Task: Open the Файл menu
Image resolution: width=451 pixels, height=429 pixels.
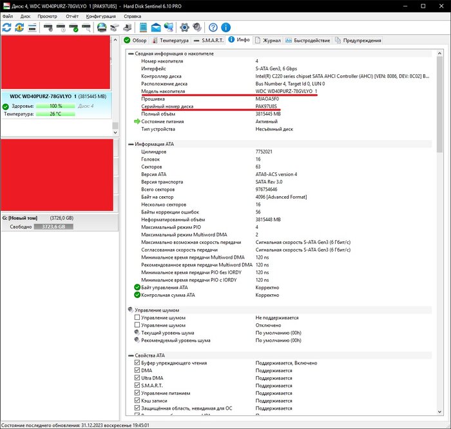Action: (x=8, y=16)
